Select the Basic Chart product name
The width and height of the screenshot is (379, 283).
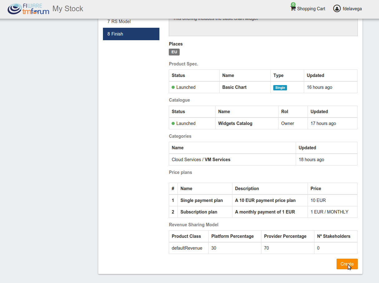click(x=234, y=87)
